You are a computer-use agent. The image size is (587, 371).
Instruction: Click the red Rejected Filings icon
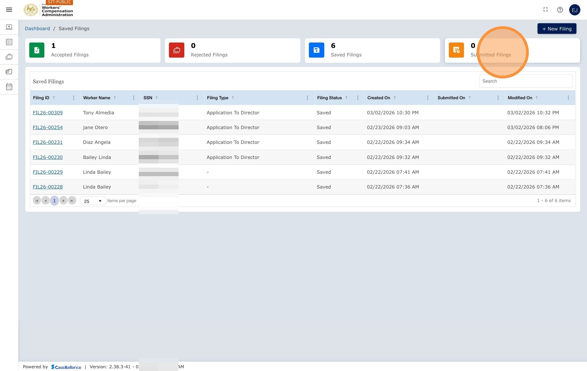176,50
